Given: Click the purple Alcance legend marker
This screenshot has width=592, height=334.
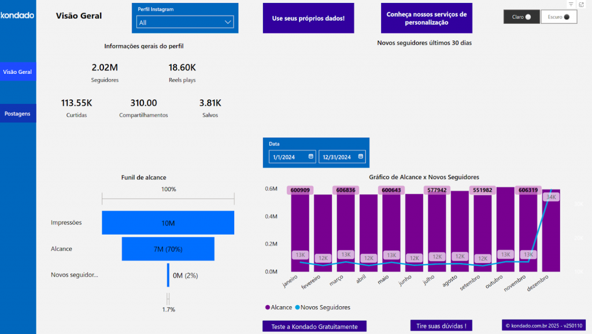Looking at the screenshot, I should [x=267, y=307].
